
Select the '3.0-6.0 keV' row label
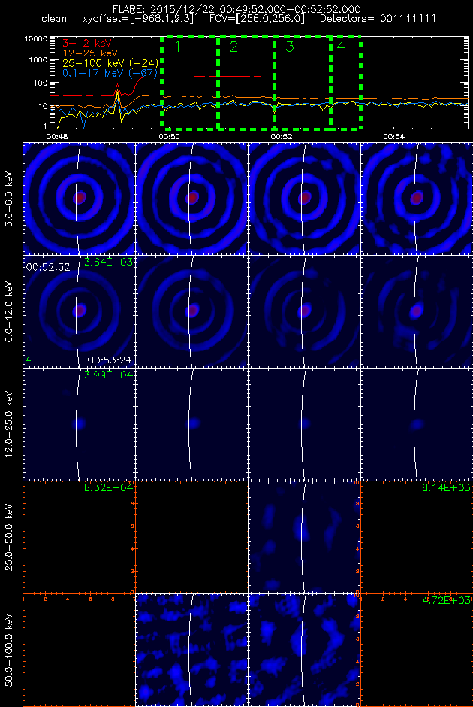click(11, 199)
